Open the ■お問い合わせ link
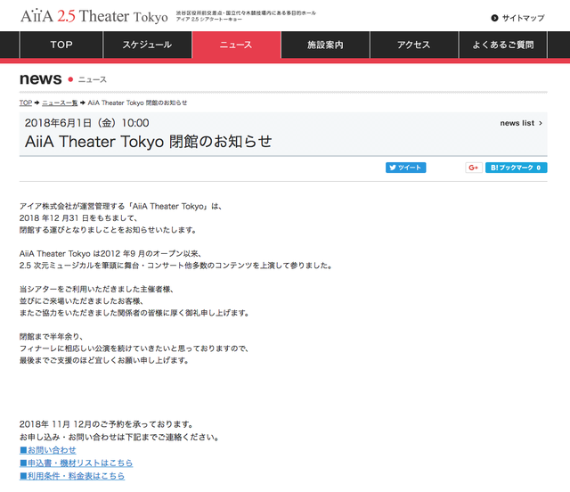 tap(47, 450)
